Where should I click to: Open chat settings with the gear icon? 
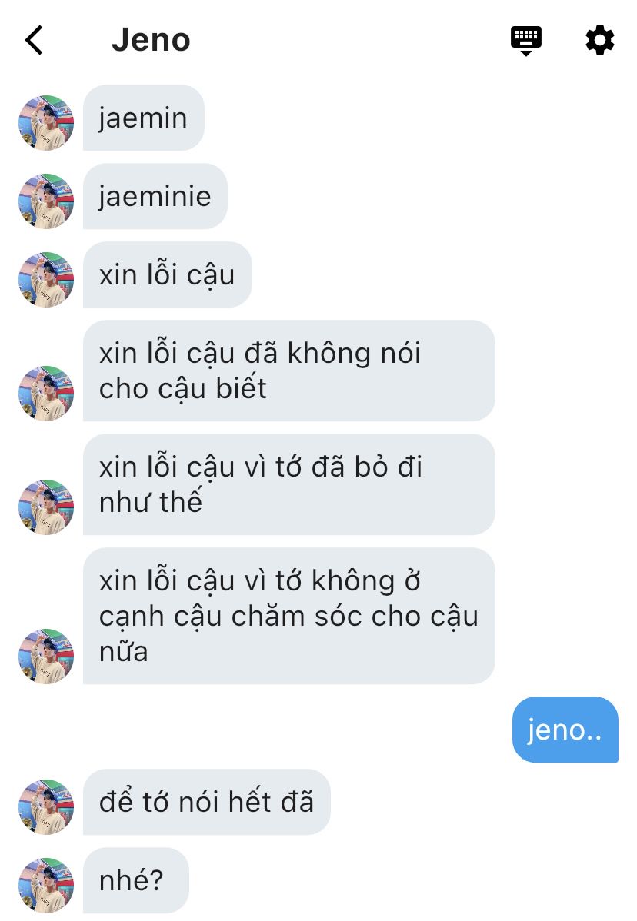600,40
